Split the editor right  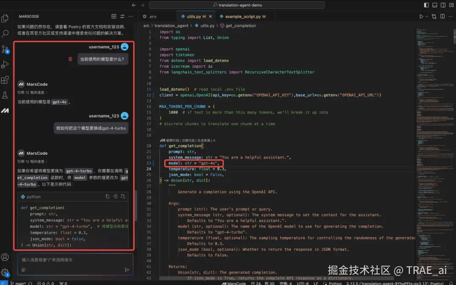click(442, 16)
